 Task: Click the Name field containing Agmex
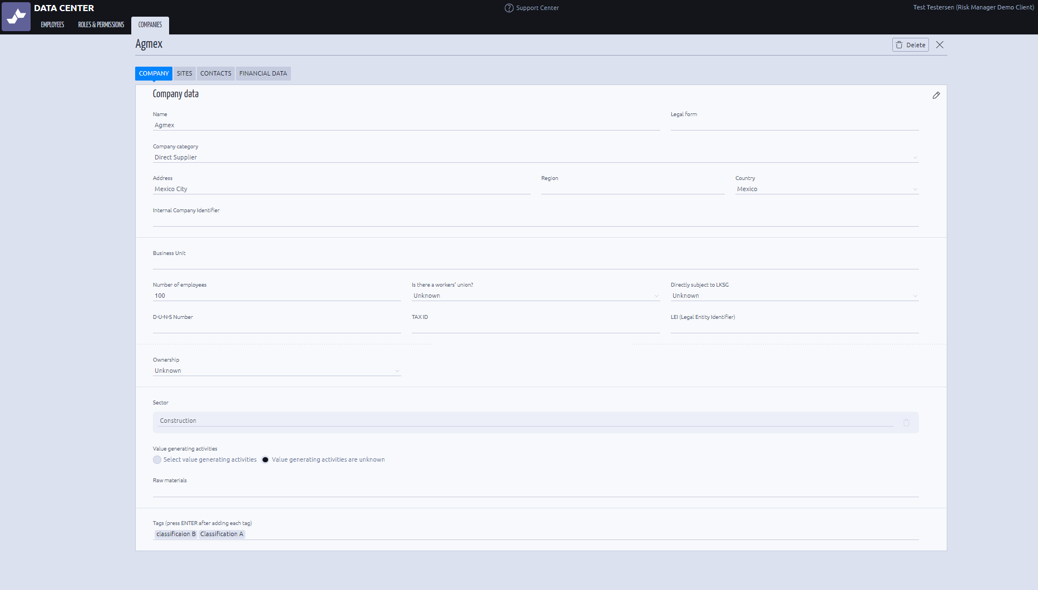coord(407,125)
